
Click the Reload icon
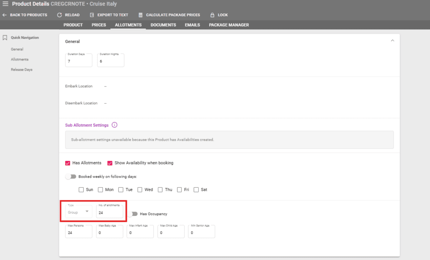59,15
